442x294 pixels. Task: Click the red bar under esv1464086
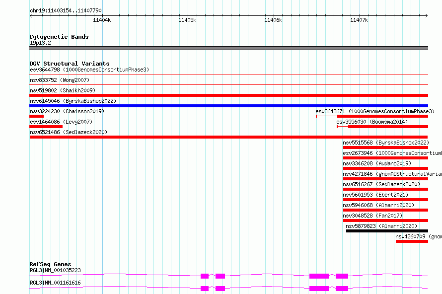tap(46, 127)
